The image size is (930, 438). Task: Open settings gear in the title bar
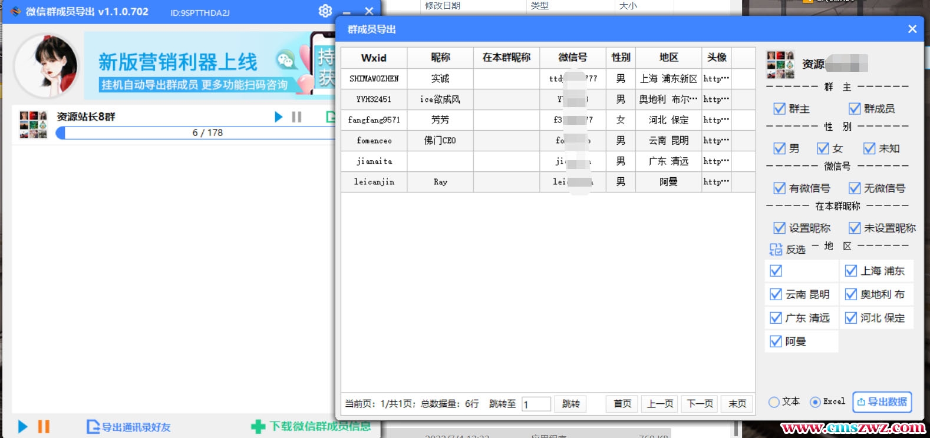tap(325, 11)
